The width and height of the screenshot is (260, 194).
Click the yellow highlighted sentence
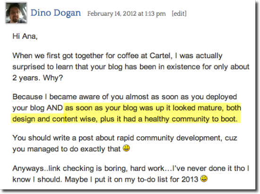tap(126, 114)
